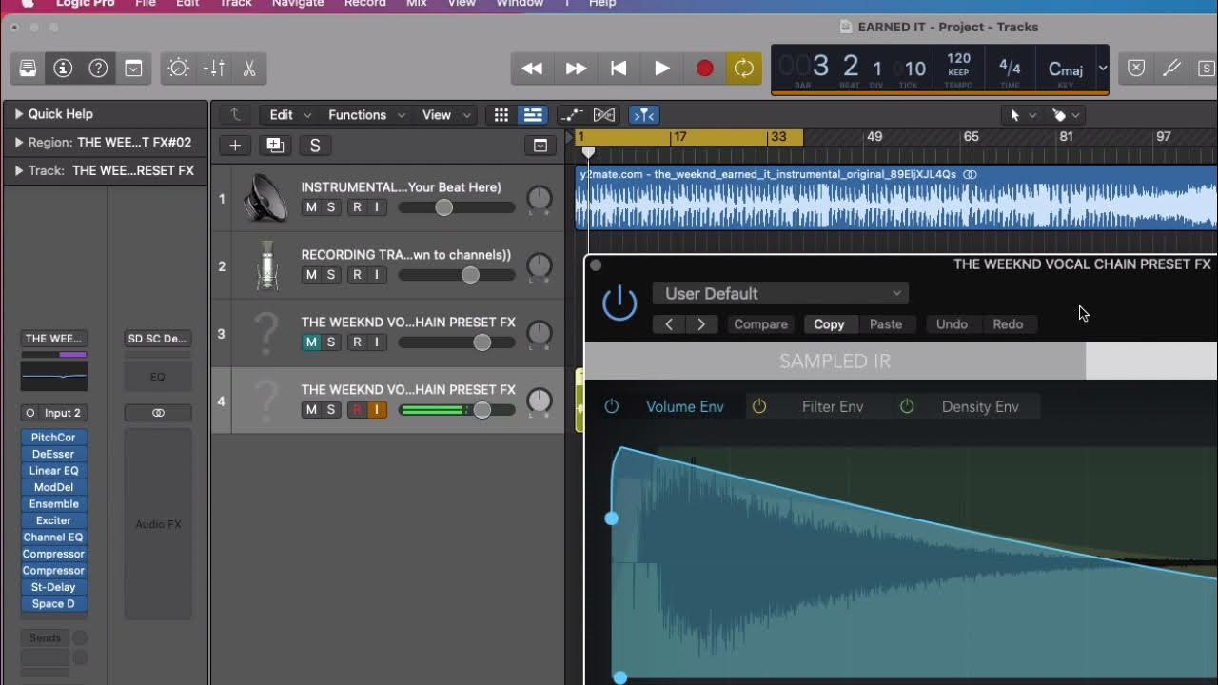This screenshot has width=1218, height=685.
Task: Toggle the Catch playhead icon
Action: [x=644, y=115]
